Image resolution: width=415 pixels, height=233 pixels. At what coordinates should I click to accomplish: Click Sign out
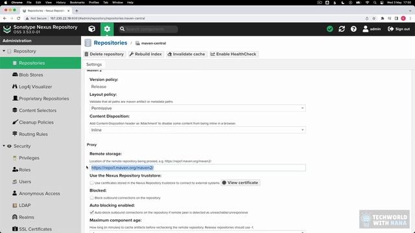tap(399, 28)
